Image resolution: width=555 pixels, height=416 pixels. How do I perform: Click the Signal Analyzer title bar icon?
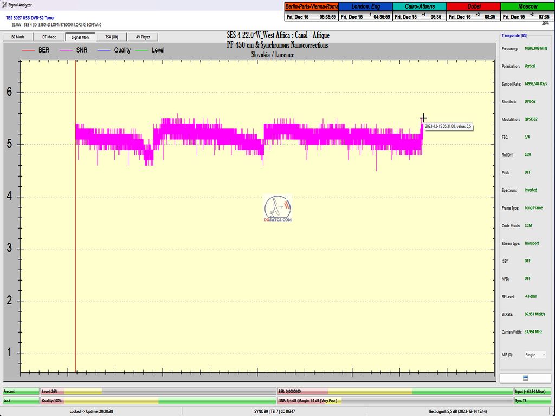4,4
